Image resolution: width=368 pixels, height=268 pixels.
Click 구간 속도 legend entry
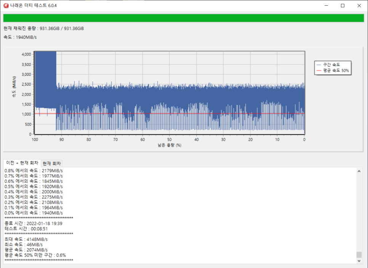coord(328,65)
